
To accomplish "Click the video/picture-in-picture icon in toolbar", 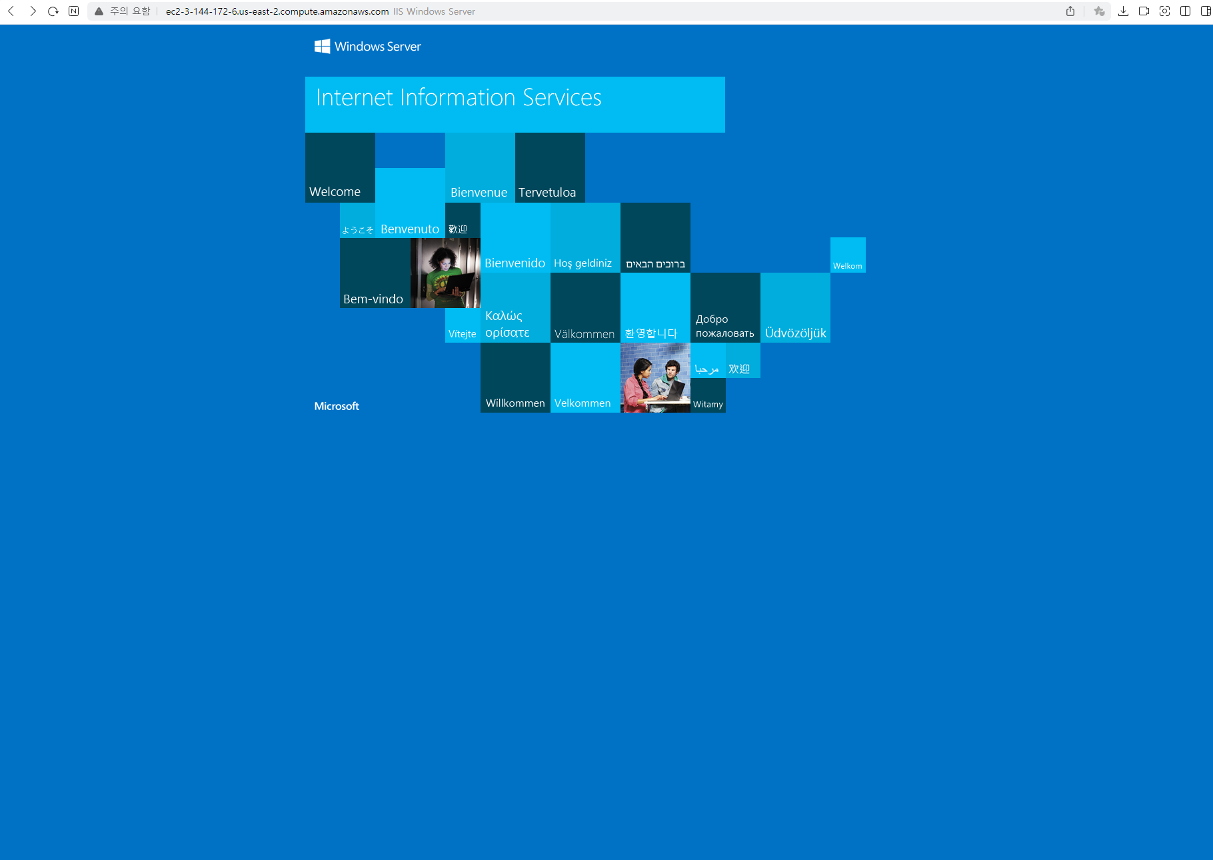I will pos(1144,11).
